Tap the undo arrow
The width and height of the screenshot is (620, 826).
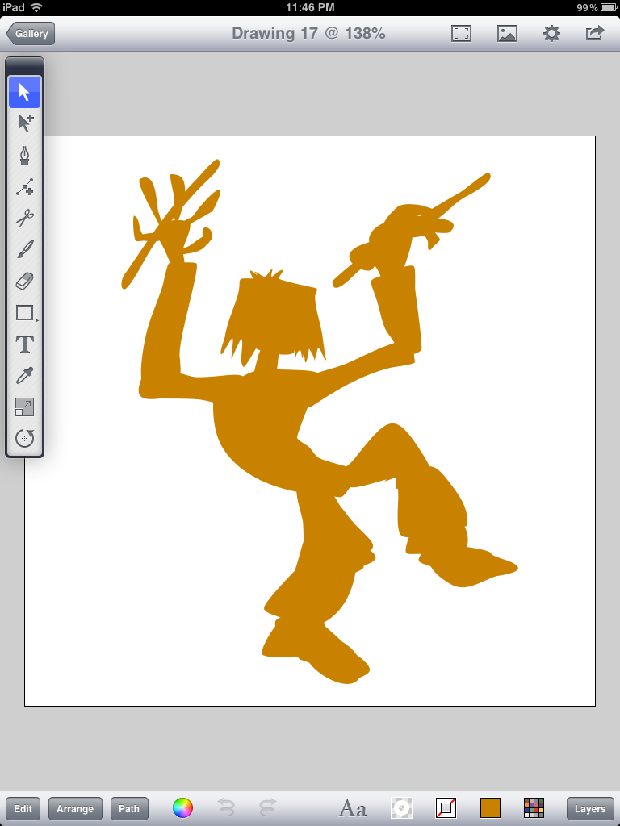coord(226,807)
